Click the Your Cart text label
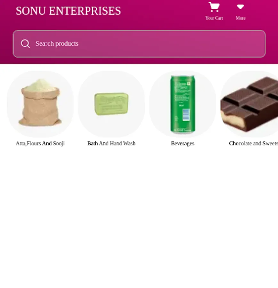This screenshot has height=288, width=278. (x=214, y=18)
